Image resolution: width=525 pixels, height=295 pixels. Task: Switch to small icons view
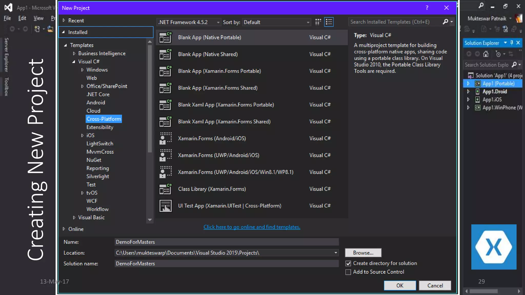click(318, 22)
